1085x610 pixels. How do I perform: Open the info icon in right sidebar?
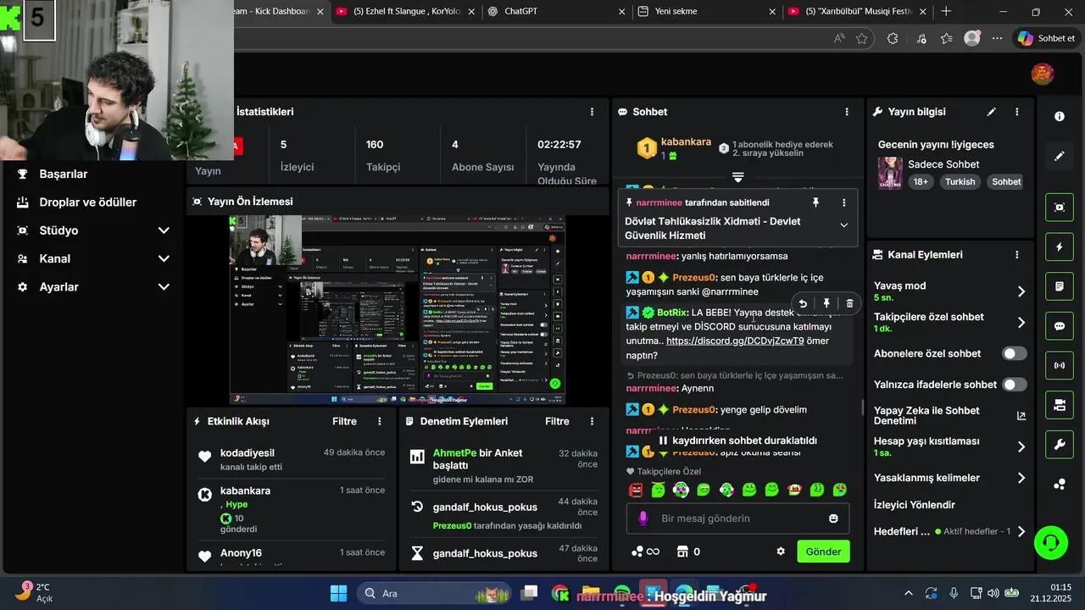tap(1059, 117)
